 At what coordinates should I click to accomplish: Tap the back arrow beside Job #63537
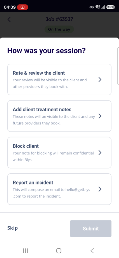coord(9,19)
